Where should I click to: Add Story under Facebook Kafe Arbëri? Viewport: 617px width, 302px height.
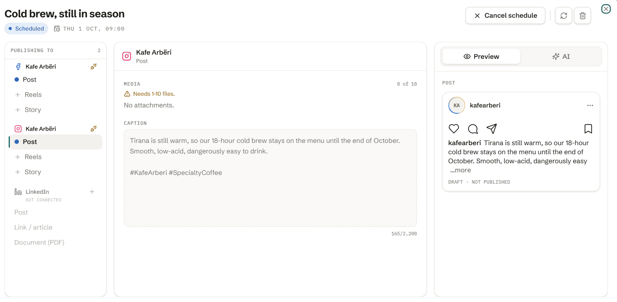coord(55,110)
